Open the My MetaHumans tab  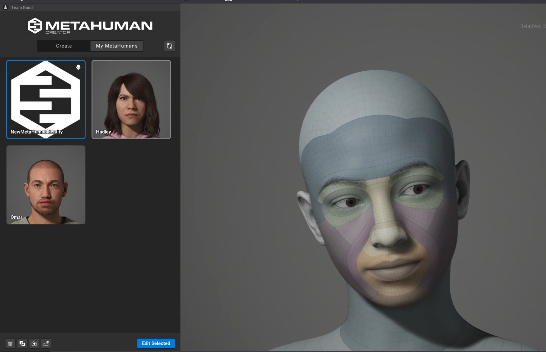[x=116, y=46]
